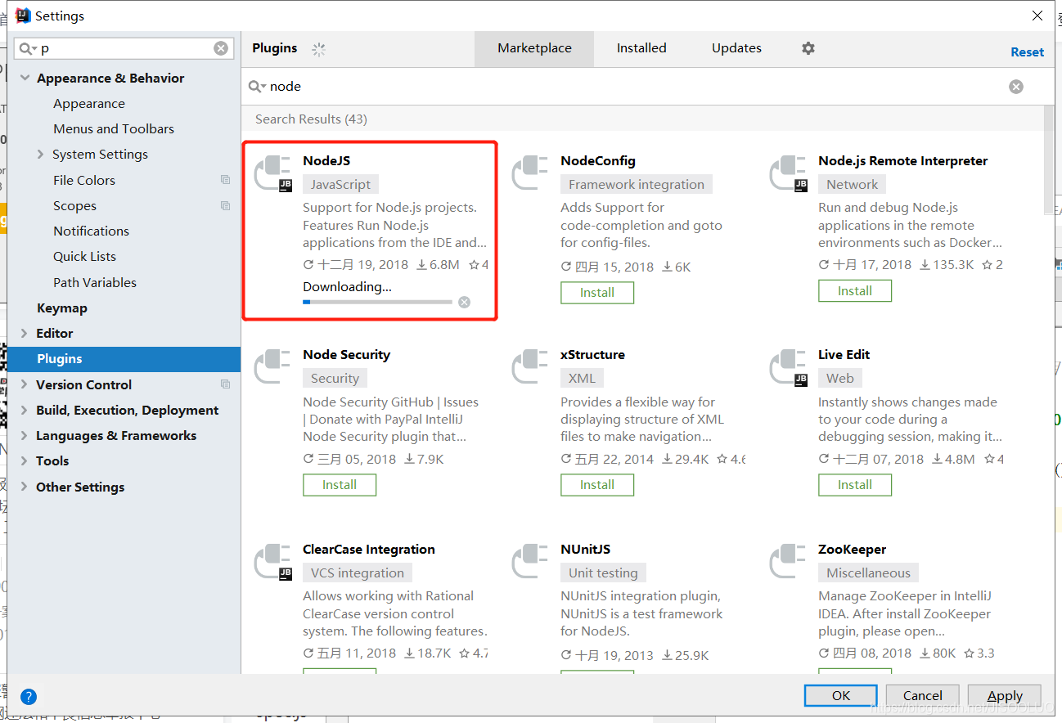Click the Node Security plugin icon
The width and height of the screenshot is (1062, 723).
coord(273,367)
